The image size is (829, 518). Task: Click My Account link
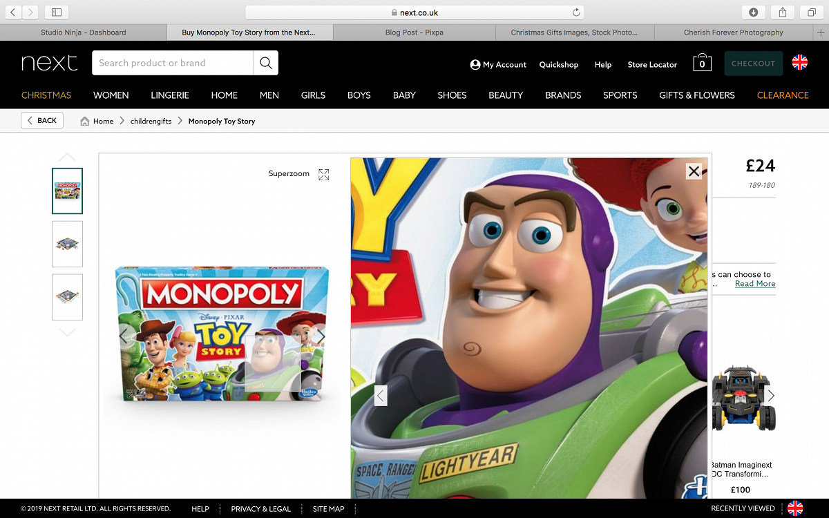point(498,64)
